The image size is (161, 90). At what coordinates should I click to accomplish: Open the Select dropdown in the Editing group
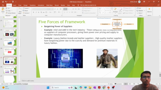tap(140, 13)
